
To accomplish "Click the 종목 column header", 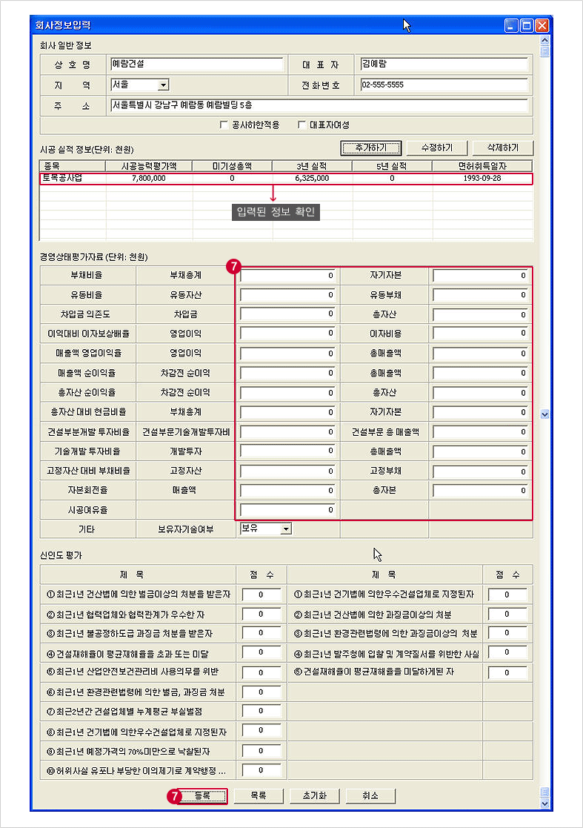I will click(73, 166).
